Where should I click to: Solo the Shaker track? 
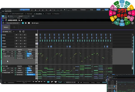tap(21, 47)
